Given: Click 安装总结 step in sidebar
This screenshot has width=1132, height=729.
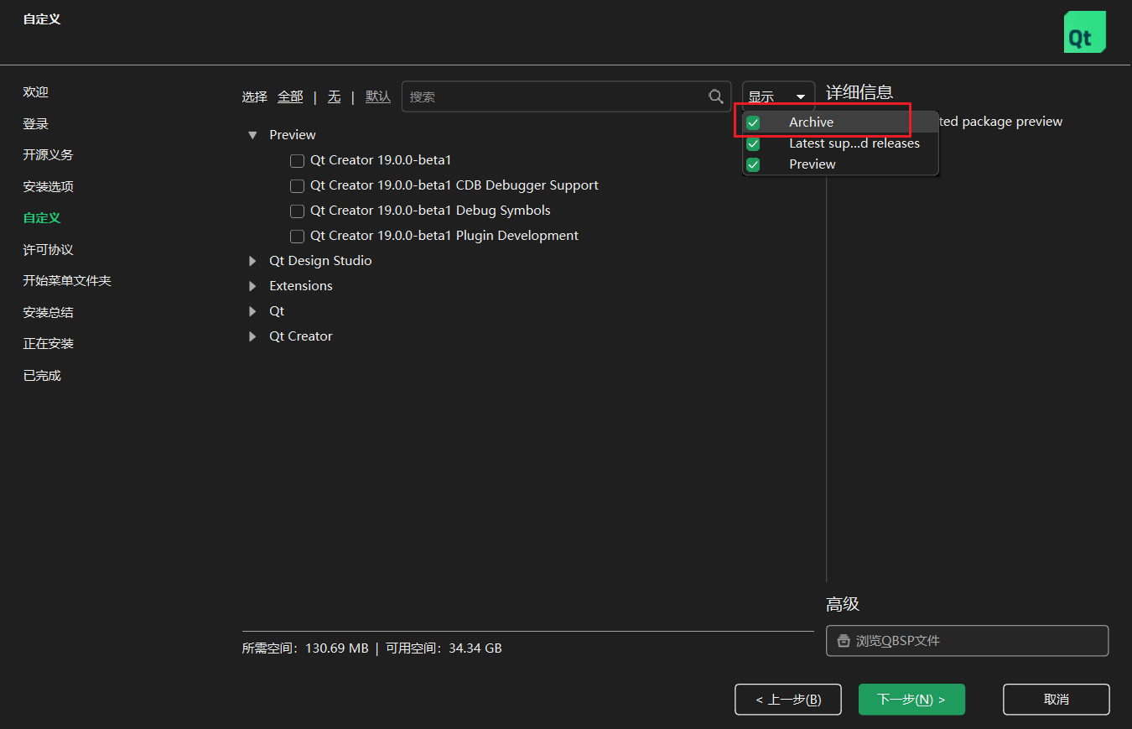Looking at the screenshot, I should (49, 313).
